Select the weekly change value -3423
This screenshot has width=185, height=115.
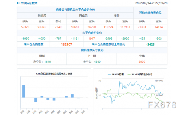tap(150, 45)
